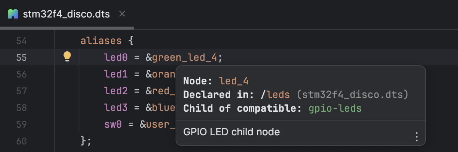
Task: Click the led2 property name
Action: click(116, 91)
